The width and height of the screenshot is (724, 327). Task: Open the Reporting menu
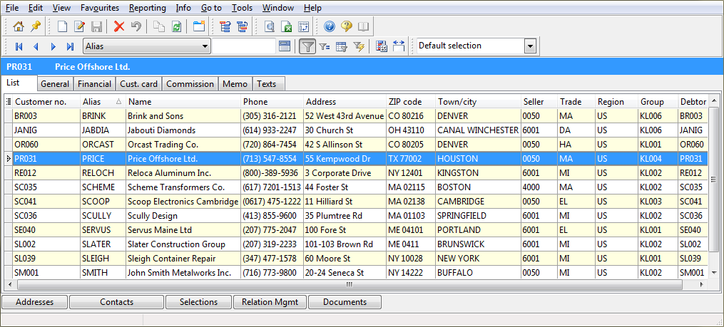click(x=147, y=8)
